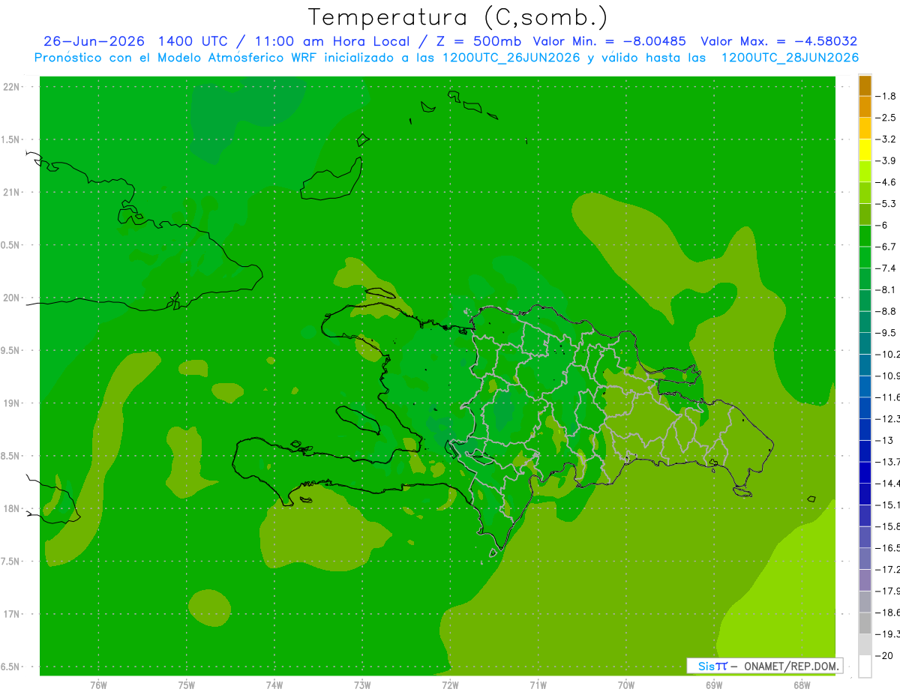Click the '-1.8' colorbar value
Viewport: 900px width, 695px height.
pos(886,96)
